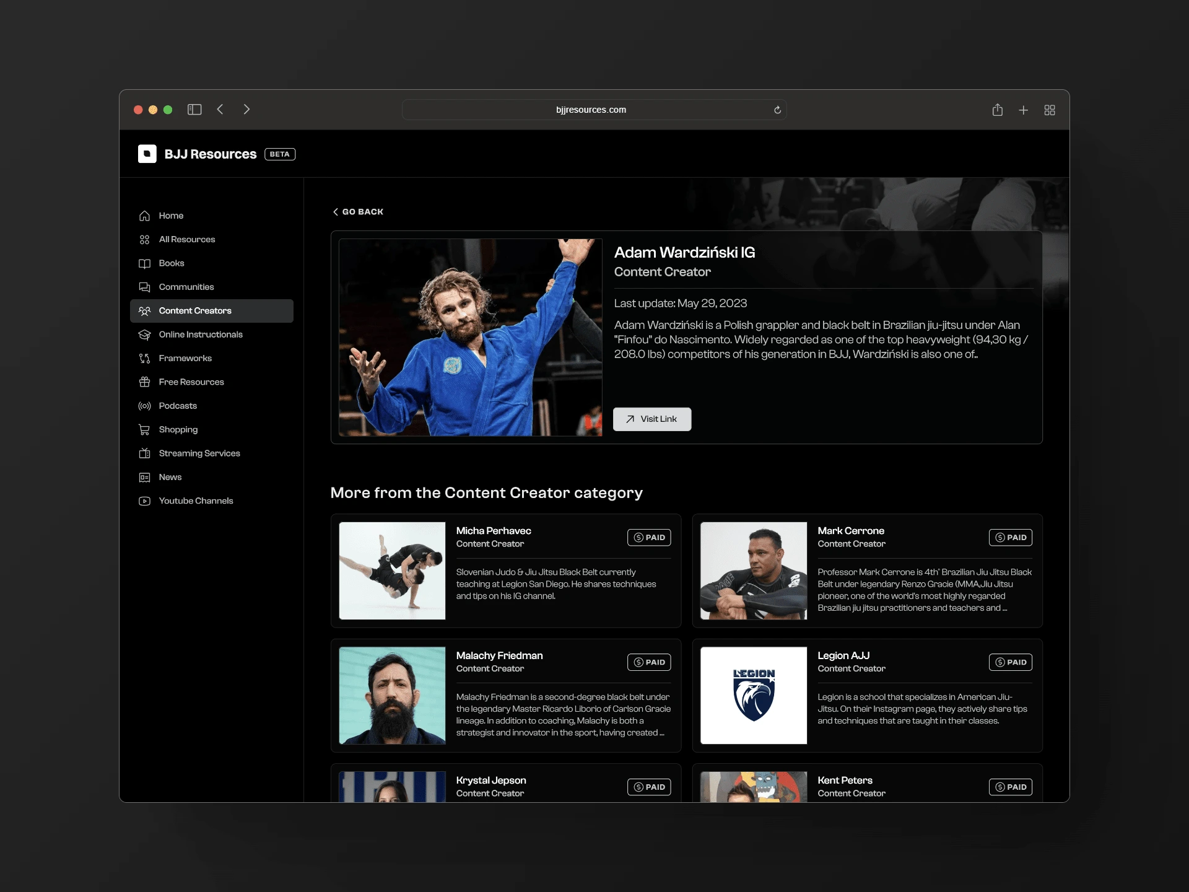Screen dimensions: 1189x892
Task: Reload the page using refresh icon
Action: point(777,110)
